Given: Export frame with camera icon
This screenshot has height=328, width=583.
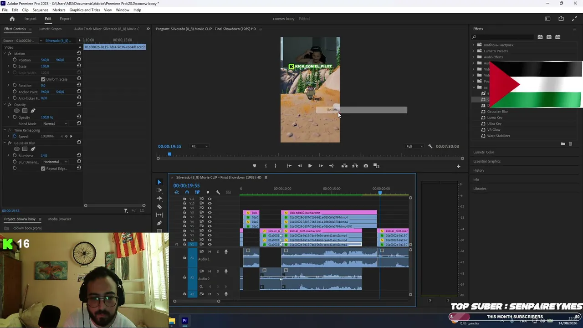Looking at the screenshot, I should 366,166.
